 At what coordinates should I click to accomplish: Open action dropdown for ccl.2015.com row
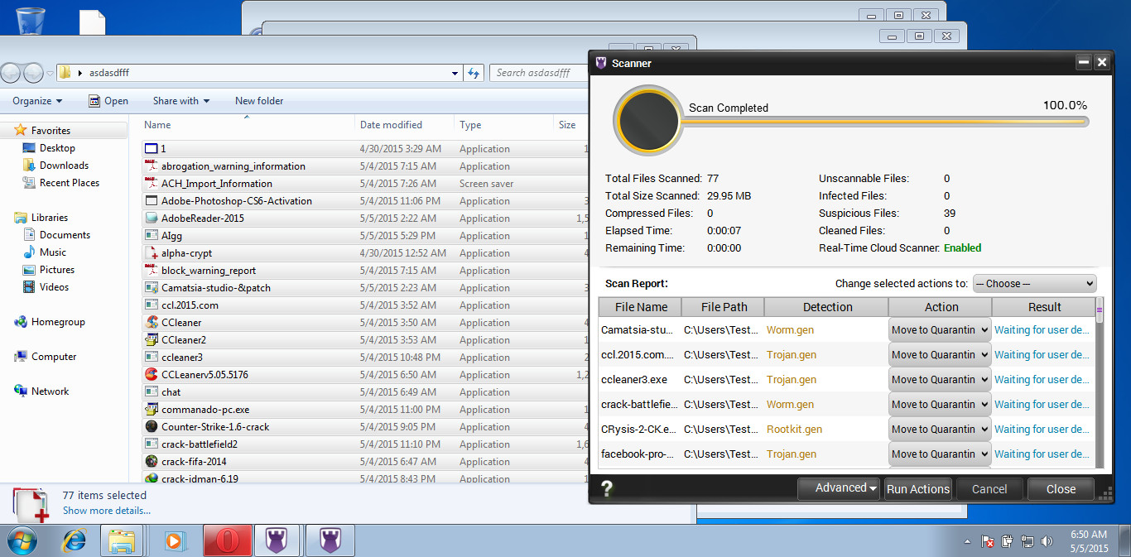[x=941, y=354]
